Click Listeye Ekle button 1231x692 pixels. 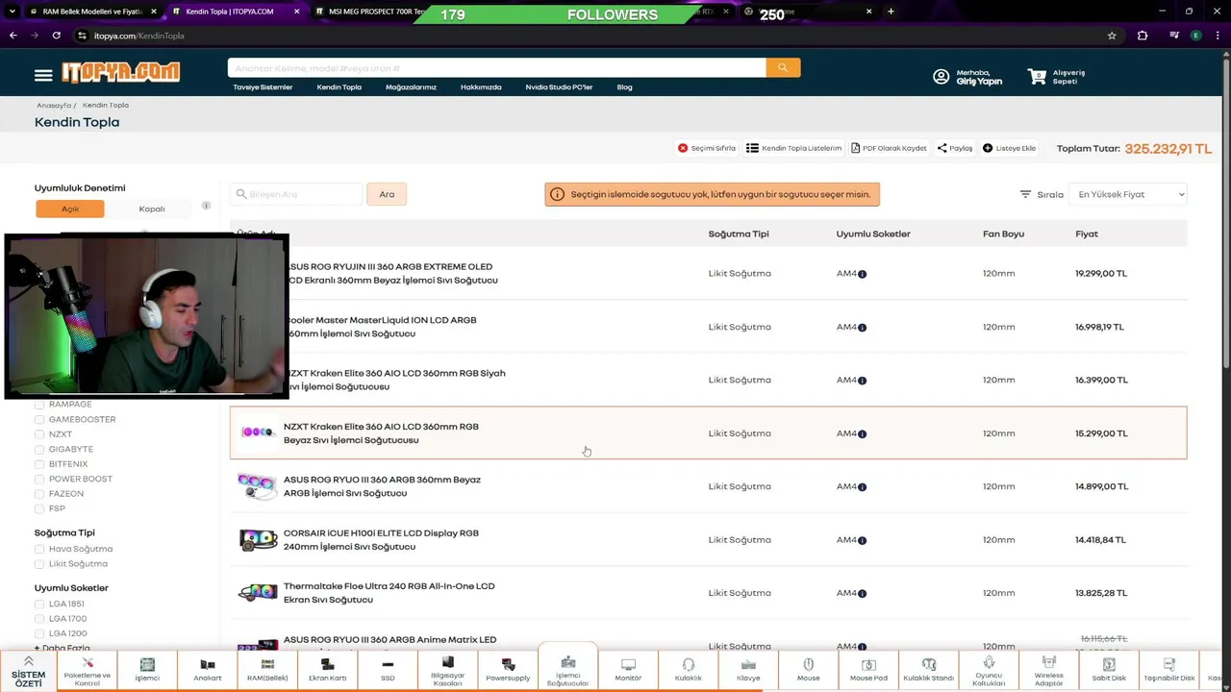[1009, 148]
